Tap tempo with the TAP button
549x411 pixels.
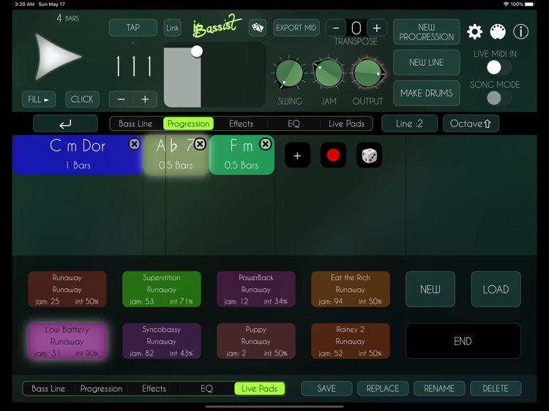tap(133, 28)
